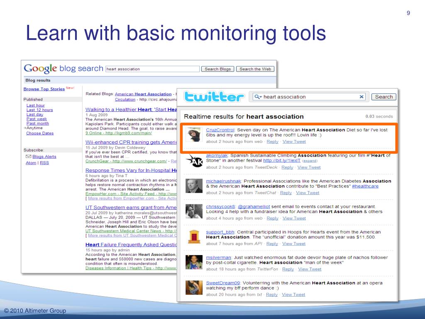Open the @grahamelliot mention
Screen dimensions: 425x319
point(254,207)
